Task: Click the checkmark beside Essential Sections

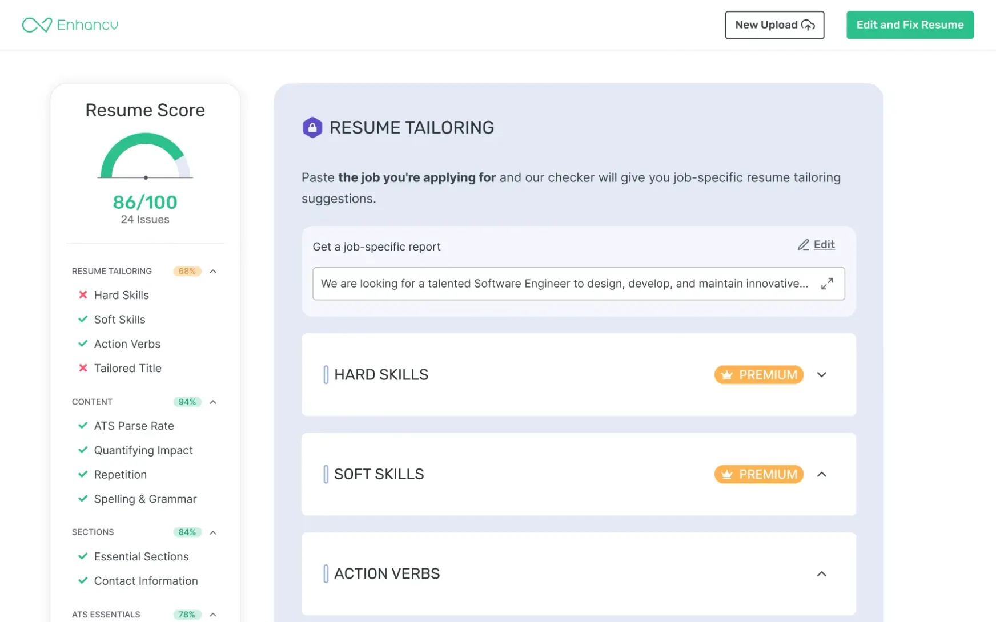Action: pyautogui.click(x=83, y=556)
